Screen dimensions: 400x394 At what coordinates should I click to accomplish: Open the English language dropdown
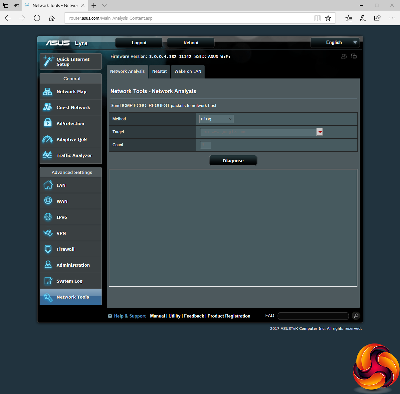pyautogui.click(x=335, y=43)
